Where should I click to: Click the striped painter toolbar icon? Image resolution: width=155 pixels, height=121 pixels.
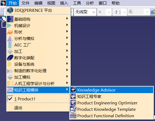153,12
